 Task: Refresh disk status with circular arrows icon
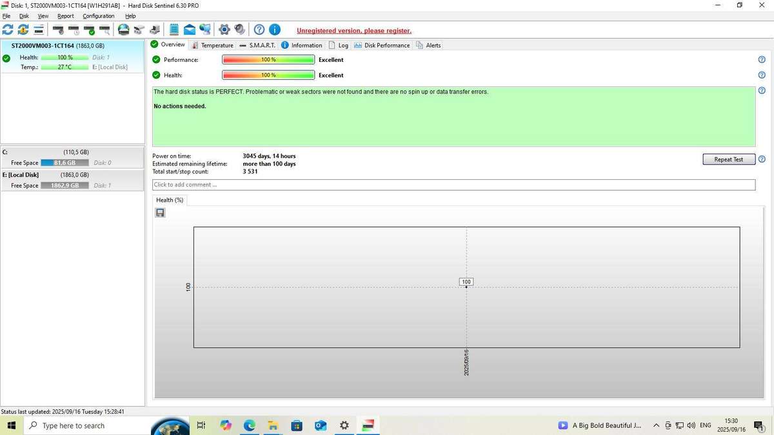[8, 29]
